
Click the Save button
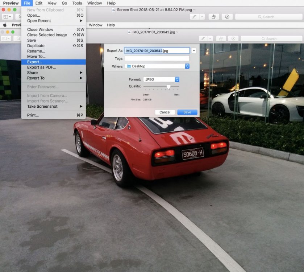pyautogui.click(x=187, y=112)
